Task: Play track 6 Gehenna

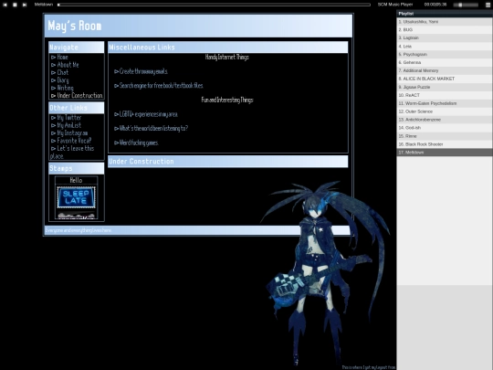Action: [445, 63]
